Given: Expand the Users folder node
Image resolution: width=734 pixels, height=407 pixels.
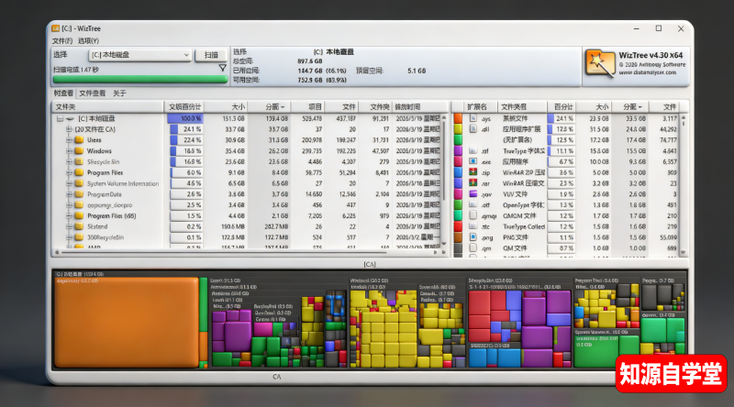Looking at the screenshot, I should 69,140.
